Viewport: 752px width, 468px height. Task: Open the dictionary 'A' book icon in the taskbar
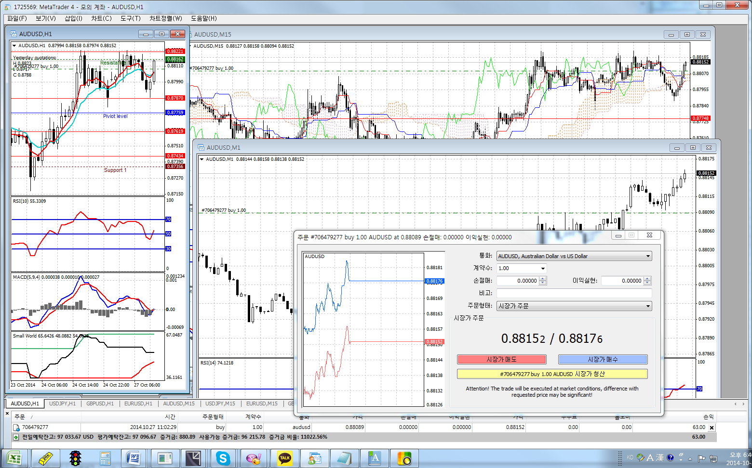(375, 458)
